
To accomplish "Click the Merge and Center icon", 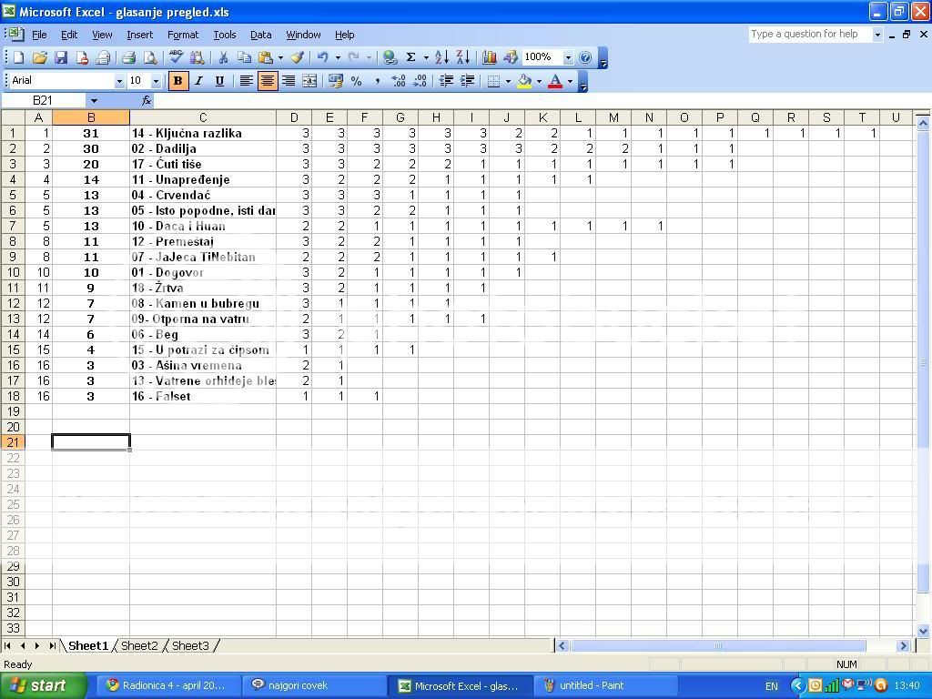I will click(x=309, y=81).
